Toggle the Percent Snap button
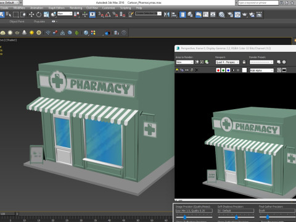This screenshot has height=222, width=296. 115,14
